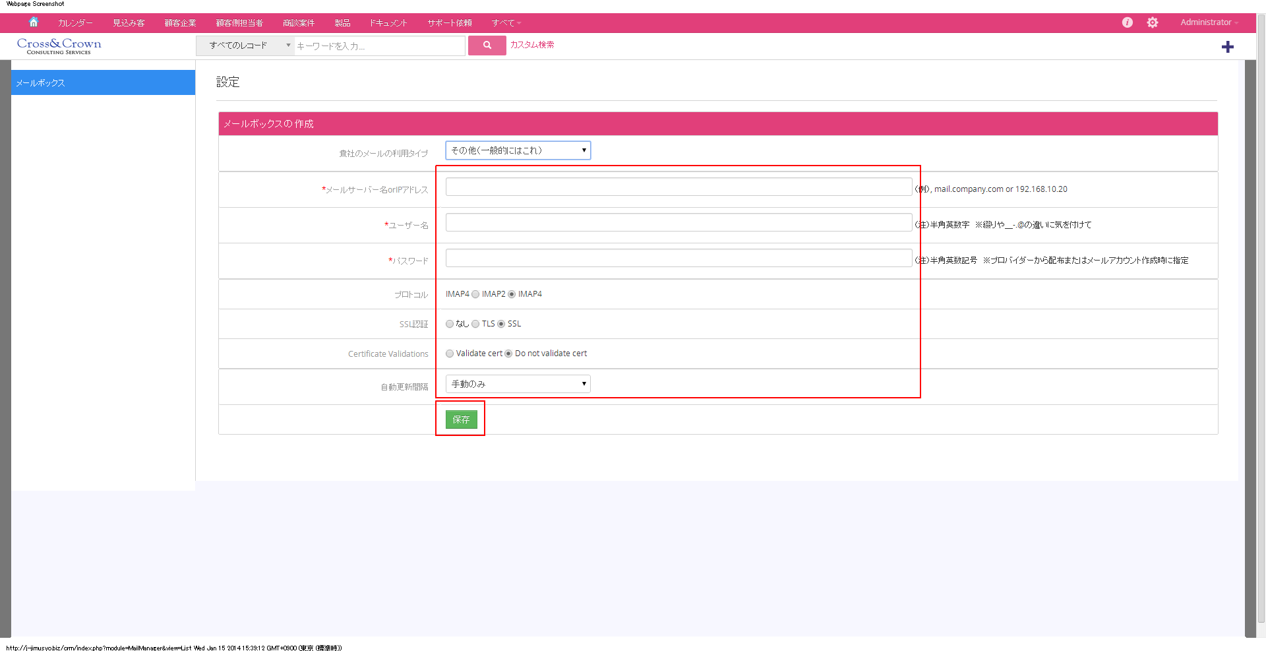Click the home icon in navigation bar

click(34, 22)
